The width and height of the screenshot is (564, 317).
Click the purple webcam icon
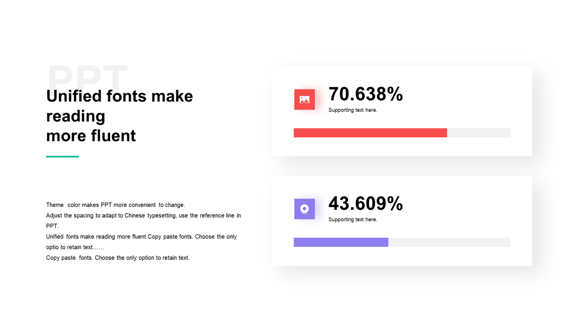pyautogui.click(x=304, y=209)
